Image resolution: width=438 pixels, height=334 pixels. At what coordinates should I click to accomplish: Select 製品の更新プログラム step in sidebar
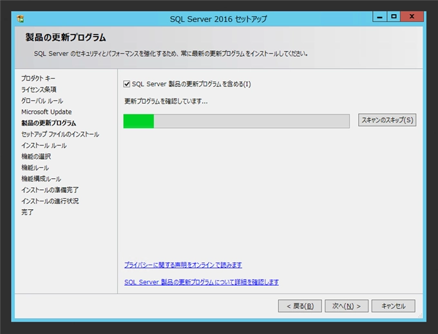(x=48, y=123)
